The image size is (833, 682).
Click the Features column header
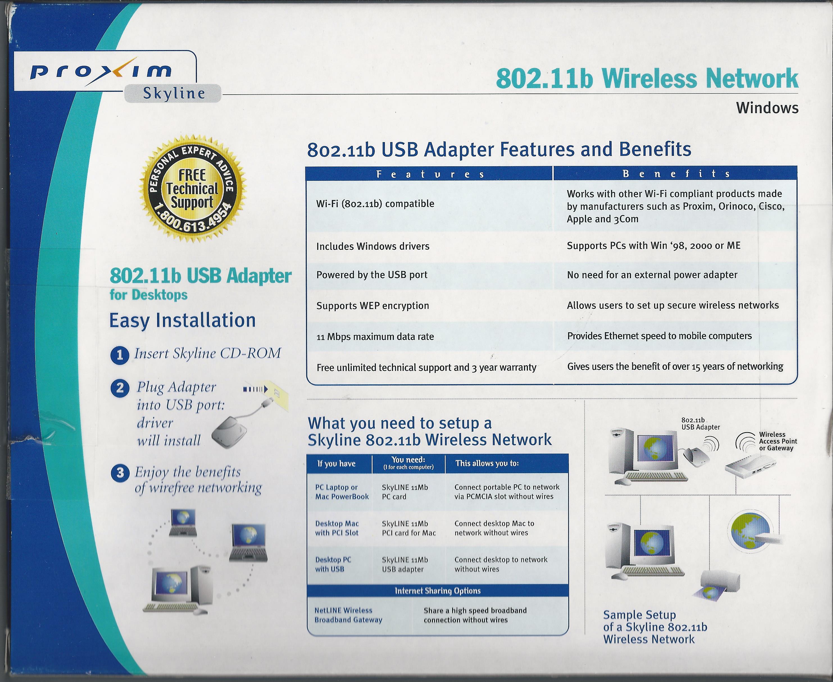click(x=430, y=174)
